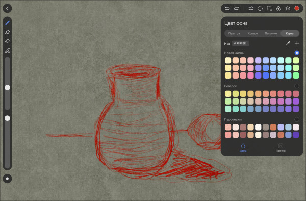The image size is (306, 201).
Task: Select the Ветерок palette radio button
Action: (x=297, y=86)
